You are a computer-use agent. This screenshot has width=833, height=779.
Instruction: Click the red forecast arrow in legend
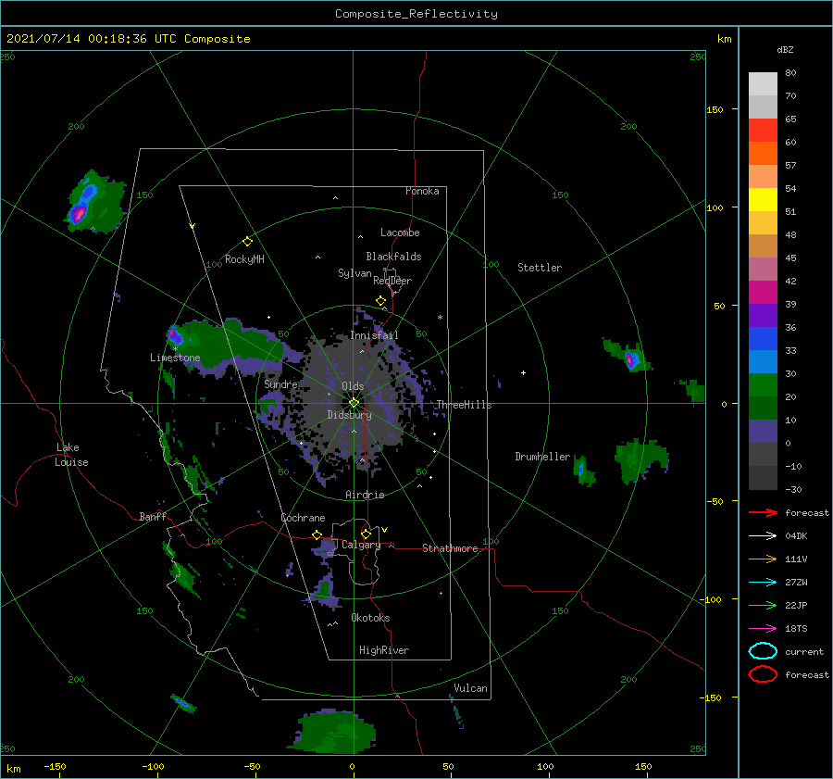pos(763,512)
